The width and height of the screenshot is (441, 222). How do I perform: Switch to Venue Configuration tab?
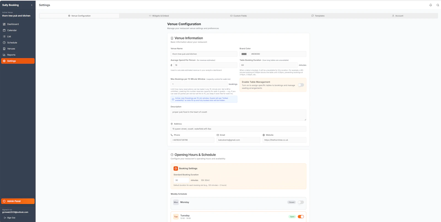click(79, 16)
